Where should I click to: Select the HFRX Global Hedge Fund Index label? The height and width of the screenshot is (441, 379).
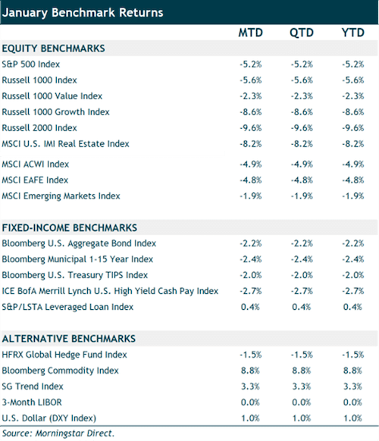(x=64, y=355)
